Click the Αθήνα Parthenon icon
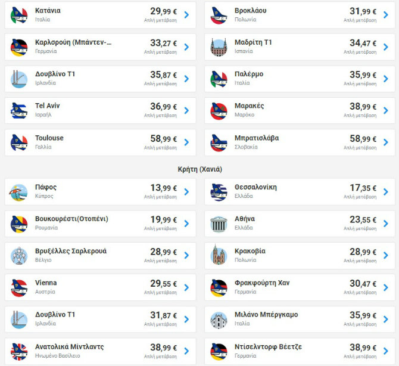Image resolution: width=399 pixels, height=366 pixels. point(219,224)
